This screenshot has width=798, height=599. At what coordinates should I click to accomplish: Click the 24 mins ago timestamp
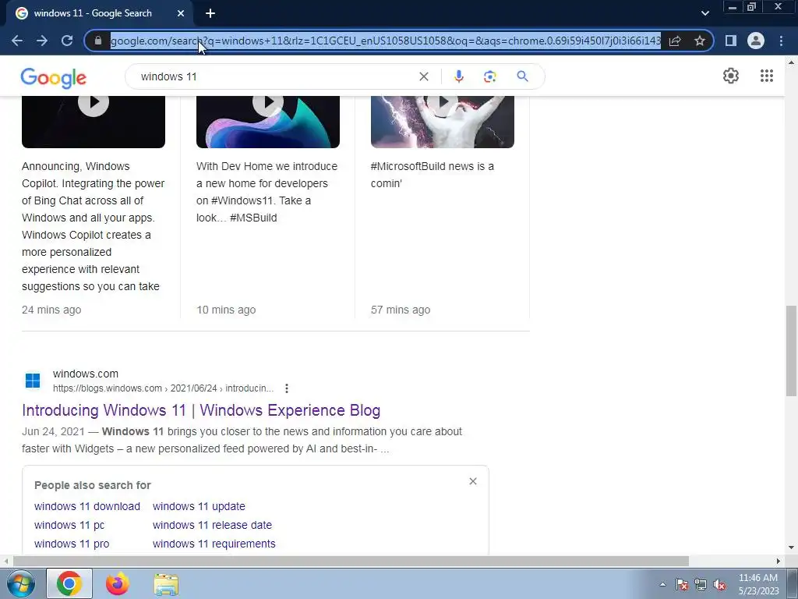pos(51,310)
